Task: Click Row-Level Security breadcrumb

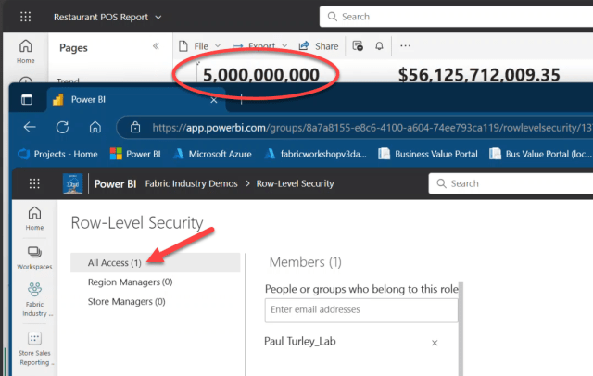Action: point(295,183)
